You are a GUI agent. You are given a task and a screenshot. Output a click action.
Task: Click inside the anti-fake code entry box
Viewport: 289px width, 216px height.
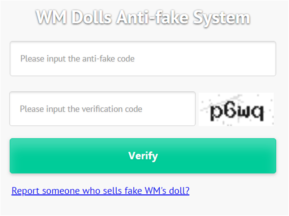tap(143, 59)
